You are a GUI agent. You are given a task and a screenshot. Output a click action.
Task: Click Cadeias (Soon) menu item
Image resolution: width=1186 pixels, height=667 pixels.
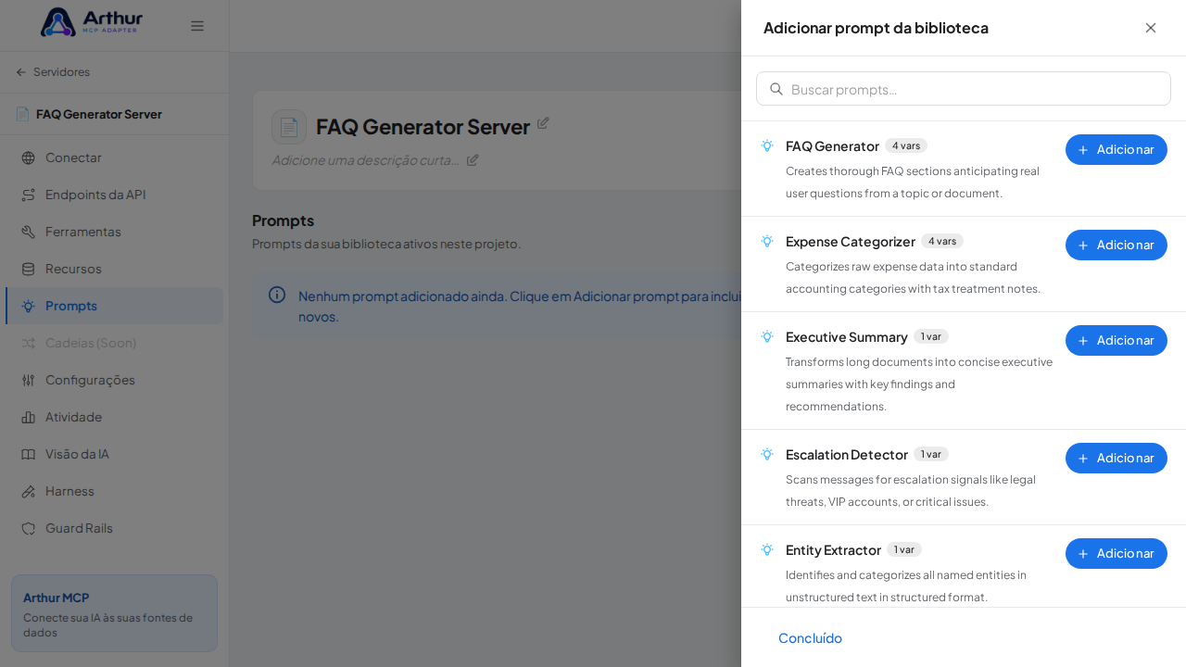coord(114,343)
